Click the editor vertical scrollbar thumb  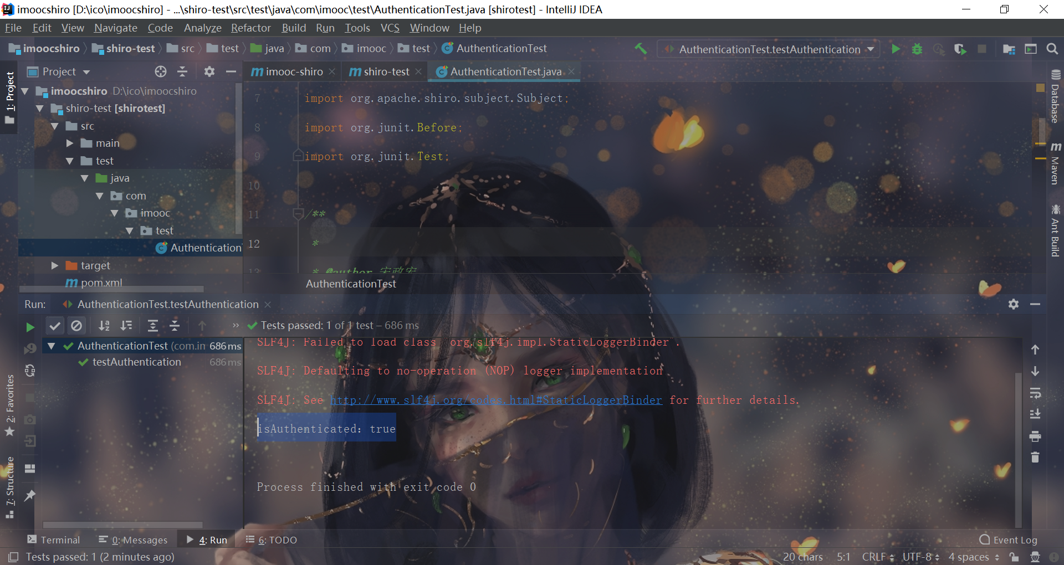[1042, 131]
